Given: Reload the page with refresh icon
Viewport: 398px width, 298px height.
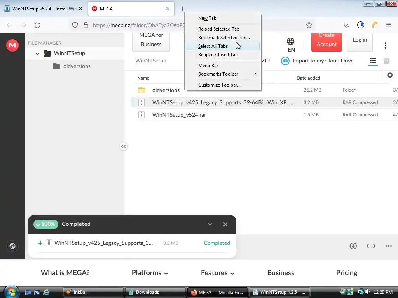Looking at the screenshot, I should pyautogui.click(x=37, y=25).
